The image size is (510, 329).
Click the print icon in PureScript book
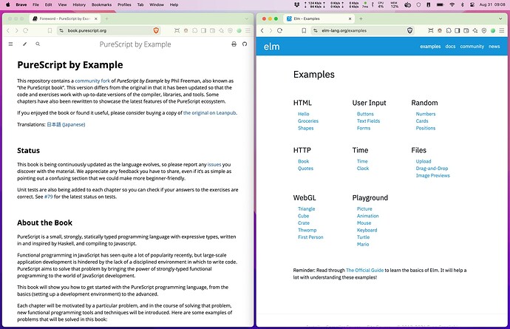pos(234,44)
